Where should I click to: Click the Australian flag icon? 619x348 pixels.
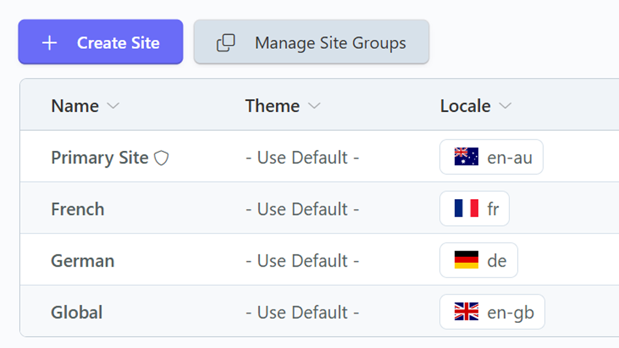[x=466, y=157]
